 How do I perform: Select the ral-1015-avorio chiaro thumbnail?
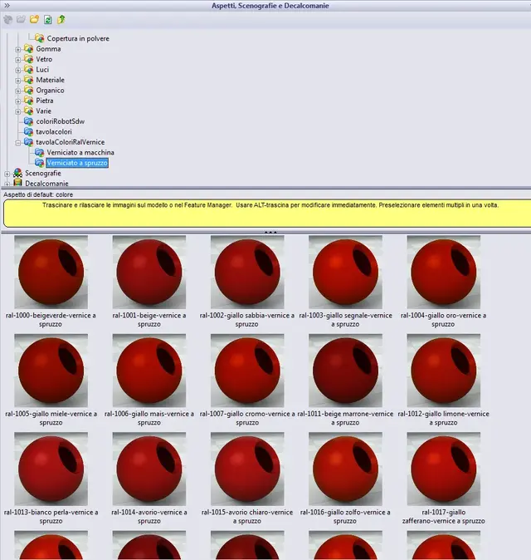click(247, 469)
